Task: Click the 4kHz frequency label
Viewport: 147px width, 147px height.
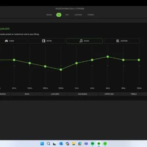Action: pos(108,88)
